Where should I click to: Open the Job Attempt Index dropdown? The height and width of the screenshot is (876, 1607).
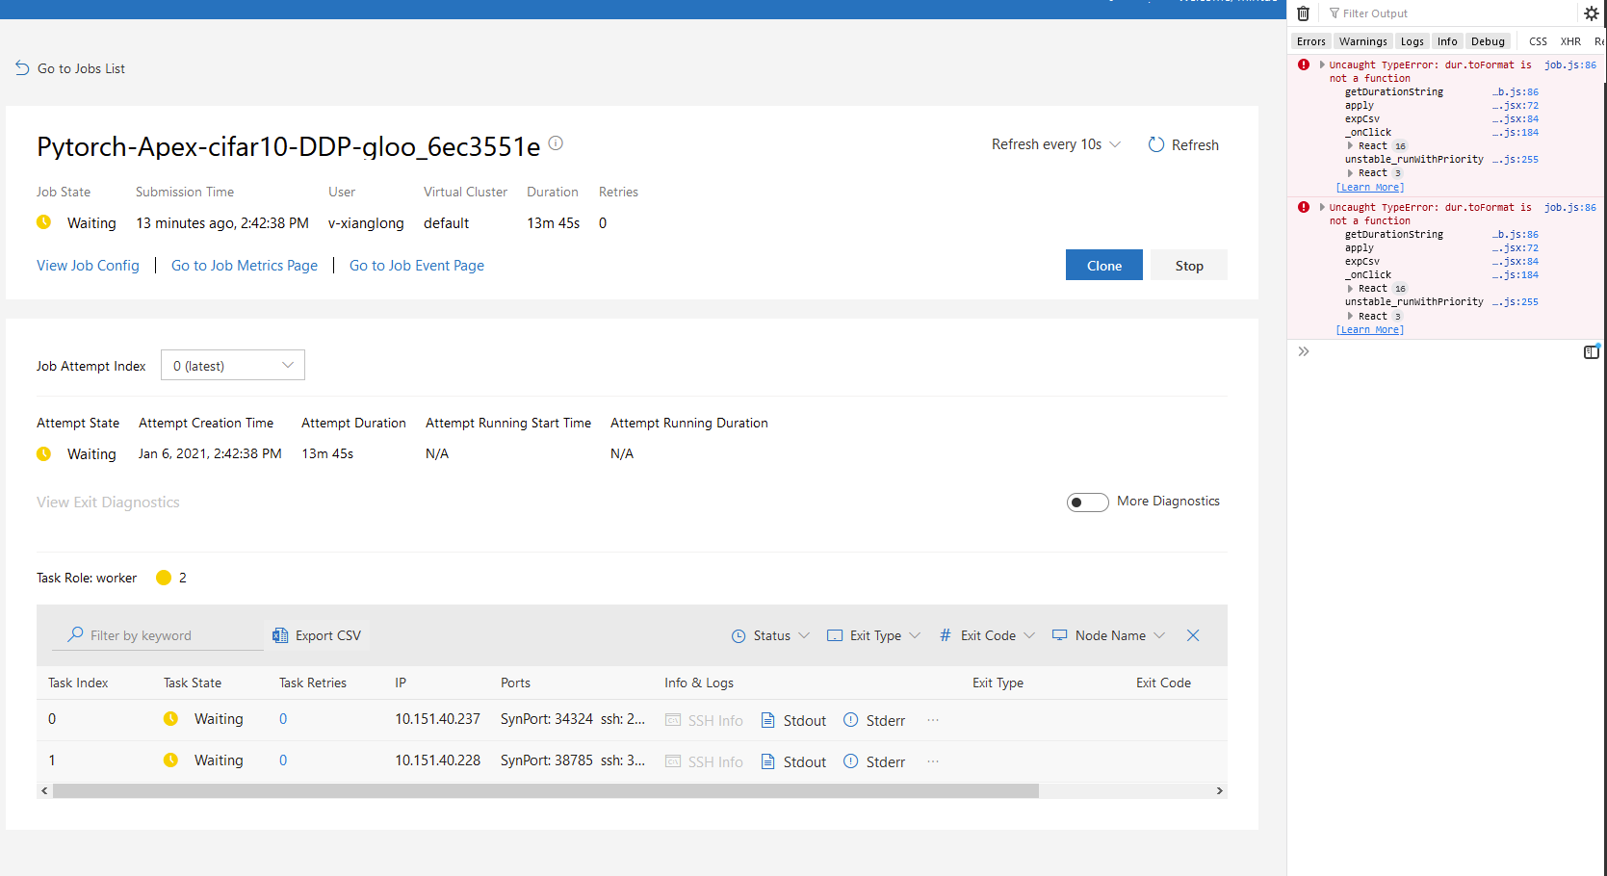click(232, 365)
